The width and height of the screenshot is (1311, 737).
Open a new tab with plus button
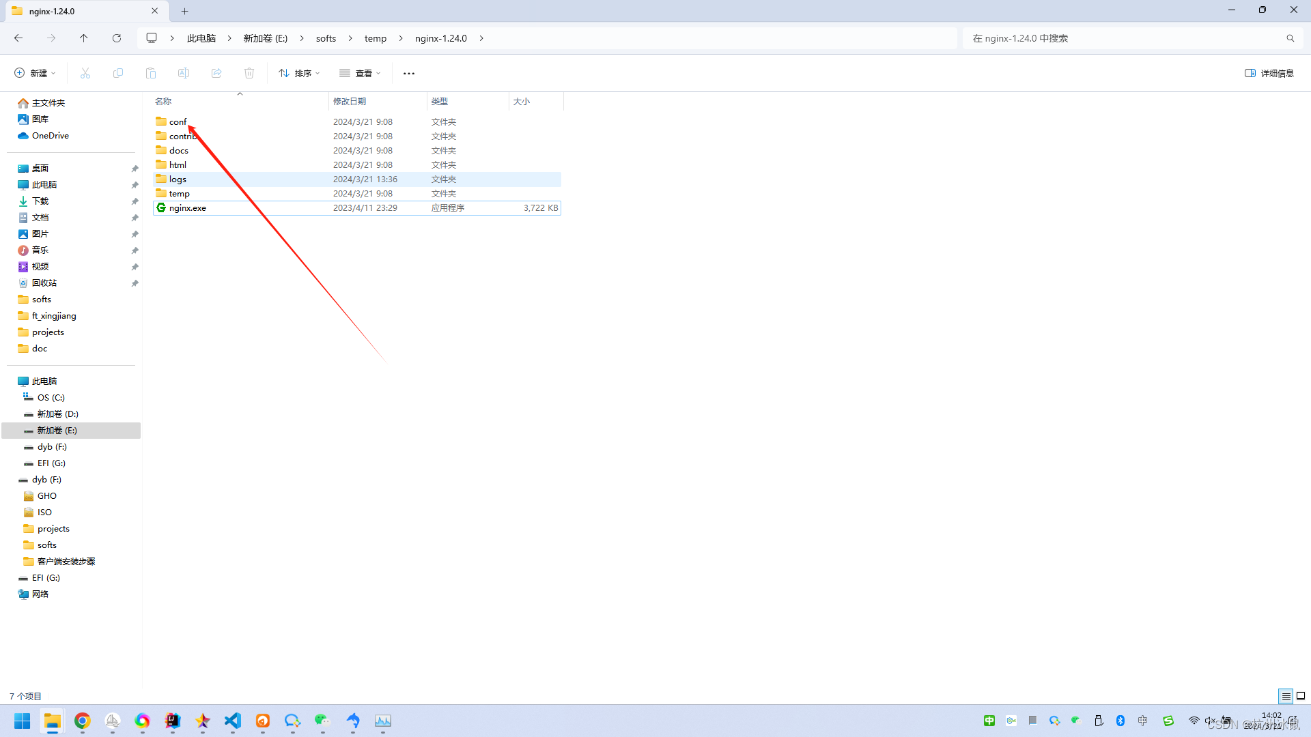coord(184,11)
